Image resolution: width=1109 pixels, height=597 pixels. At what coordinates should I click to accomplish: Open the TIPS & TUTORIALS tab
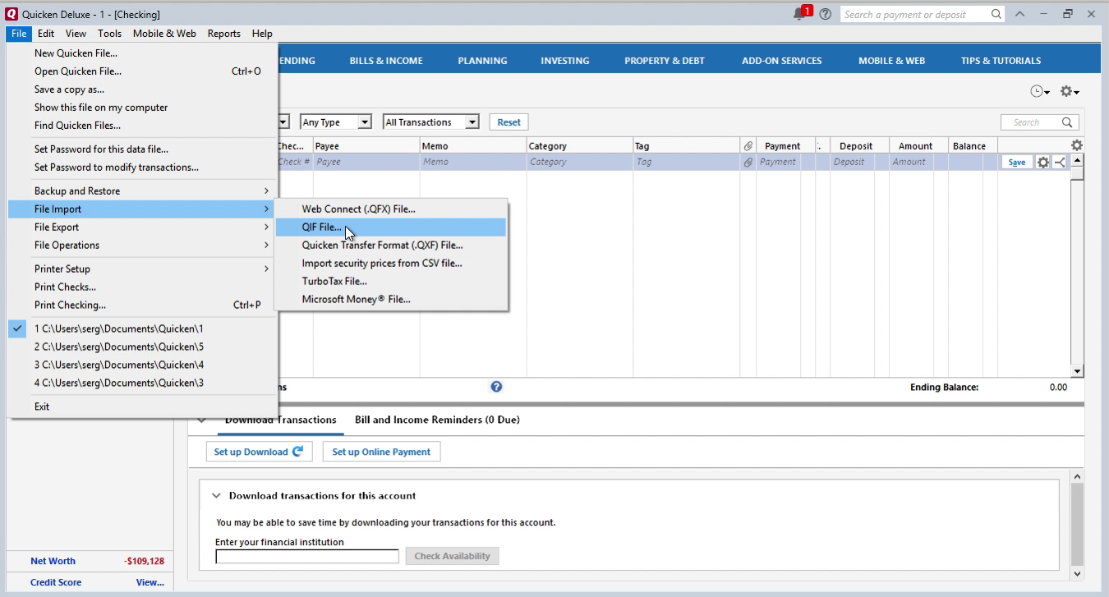tap(1001, 61)
